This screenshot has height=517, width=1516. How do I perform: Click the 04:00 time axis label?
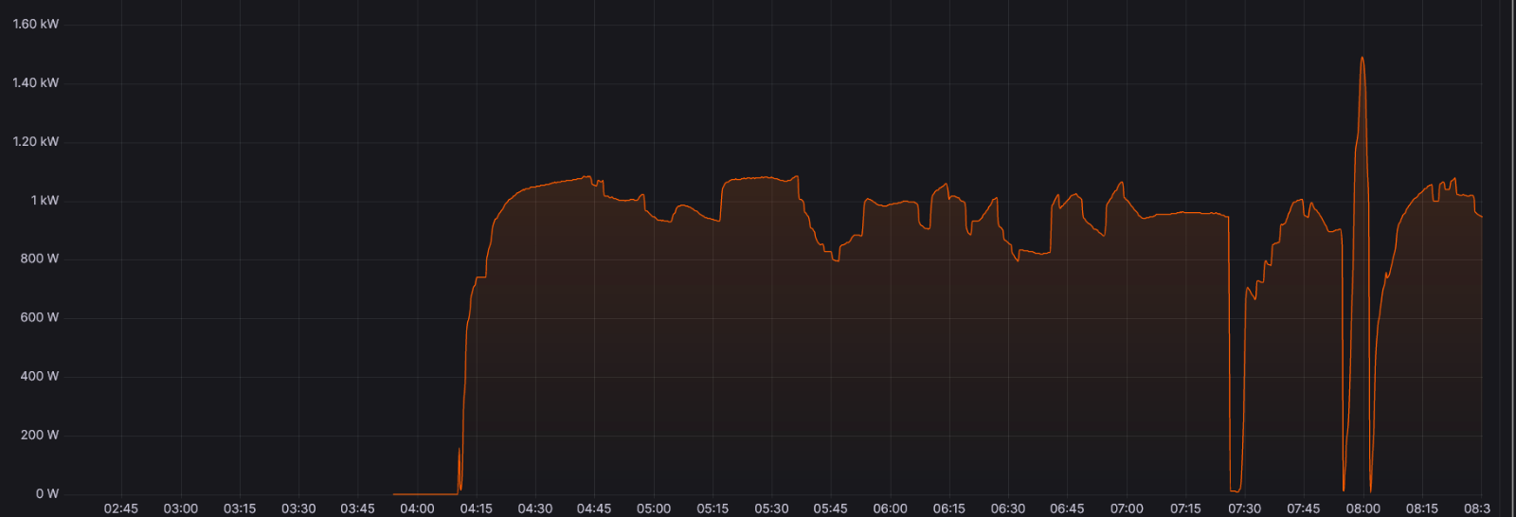point(417,508)
